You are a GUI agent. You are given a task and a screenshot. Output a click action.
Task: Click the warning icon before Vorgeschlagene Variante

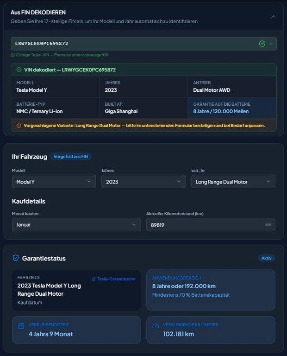(19, 126)
